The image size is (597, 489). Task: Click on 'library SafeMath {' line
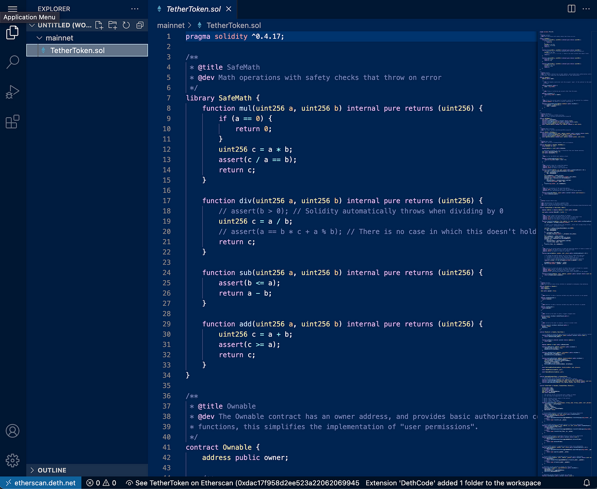[223, 98]
